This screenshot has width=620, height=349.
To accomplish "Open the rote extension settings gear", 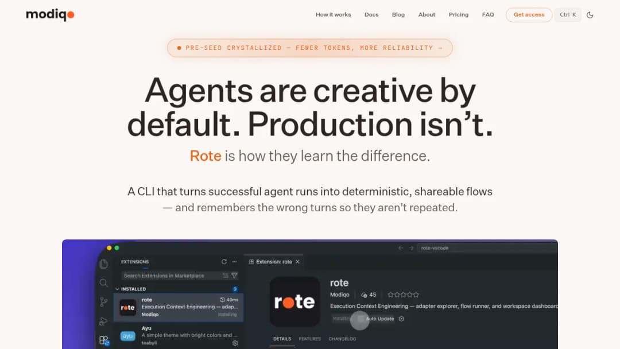I will pyautogui.click(x=401, y=319).
